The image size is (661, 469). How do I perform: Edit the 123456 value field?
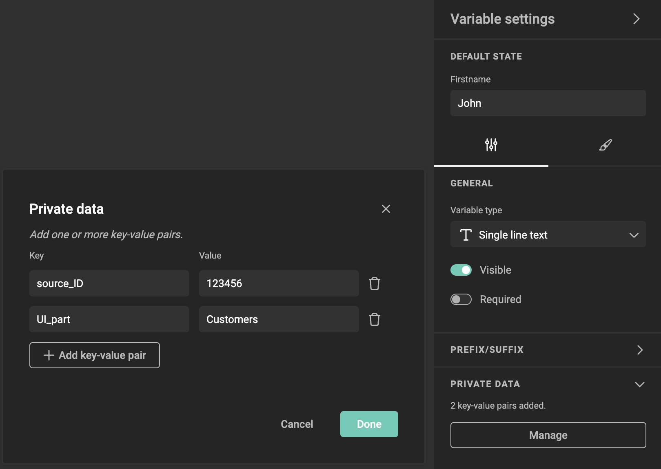point(279,283)
